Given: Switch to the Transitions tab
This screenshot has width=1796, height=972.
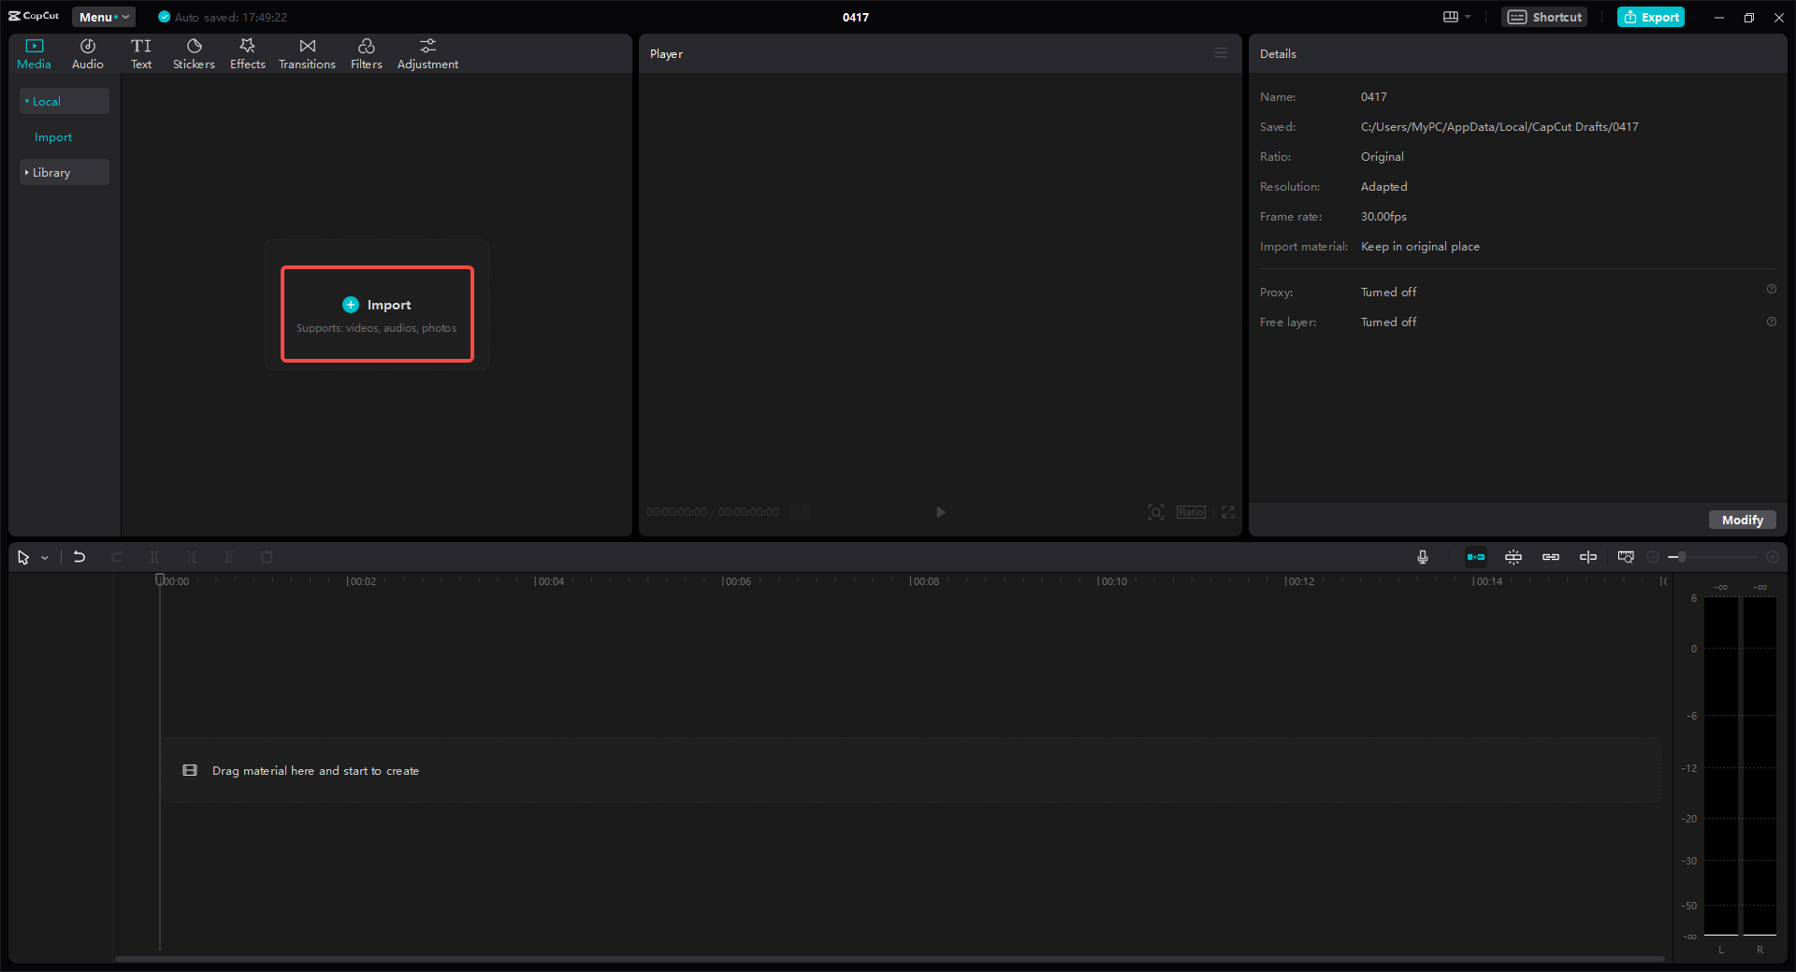Looking at the screenshot, I should 307,54.
